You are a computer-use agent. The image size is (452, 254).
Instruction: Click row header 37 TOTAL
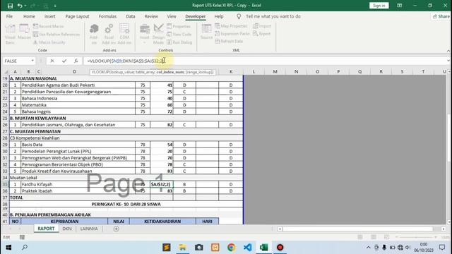pyautogui.click(x=5, y=198)
